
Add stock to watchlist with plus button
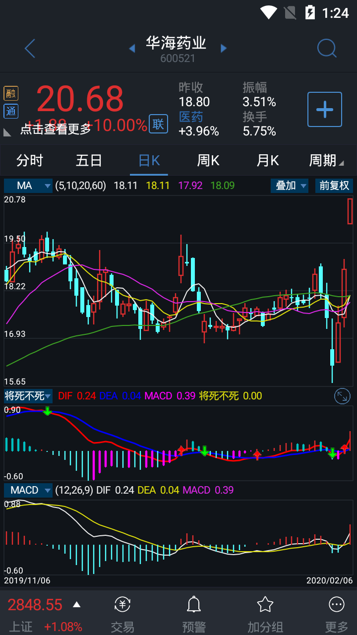[x=325, y=109]
